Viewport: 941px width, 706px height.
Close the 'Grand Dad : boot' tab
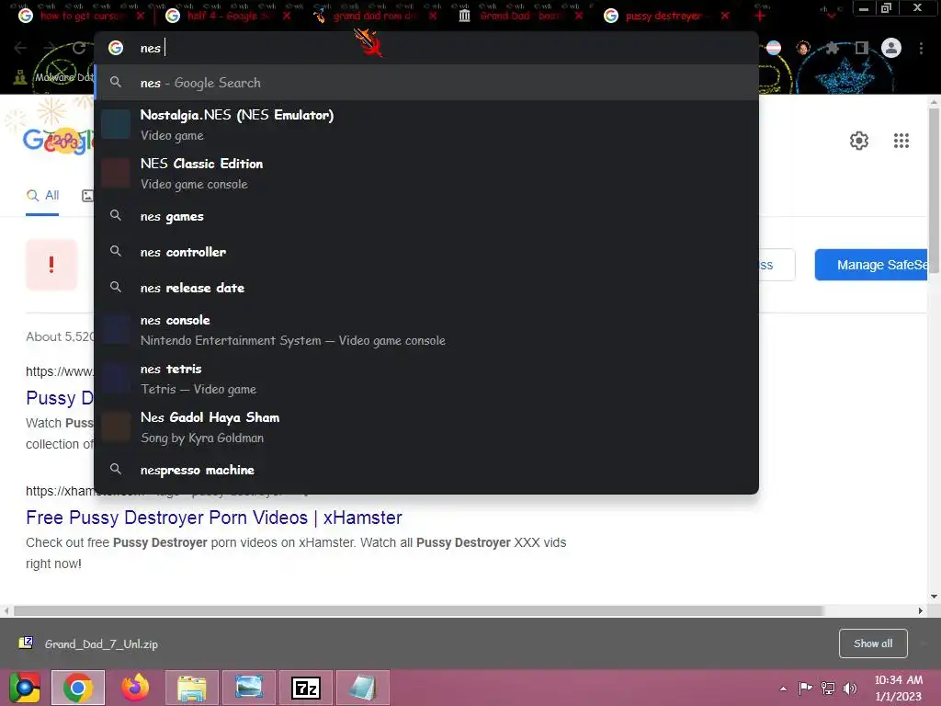tap(579, 17)
